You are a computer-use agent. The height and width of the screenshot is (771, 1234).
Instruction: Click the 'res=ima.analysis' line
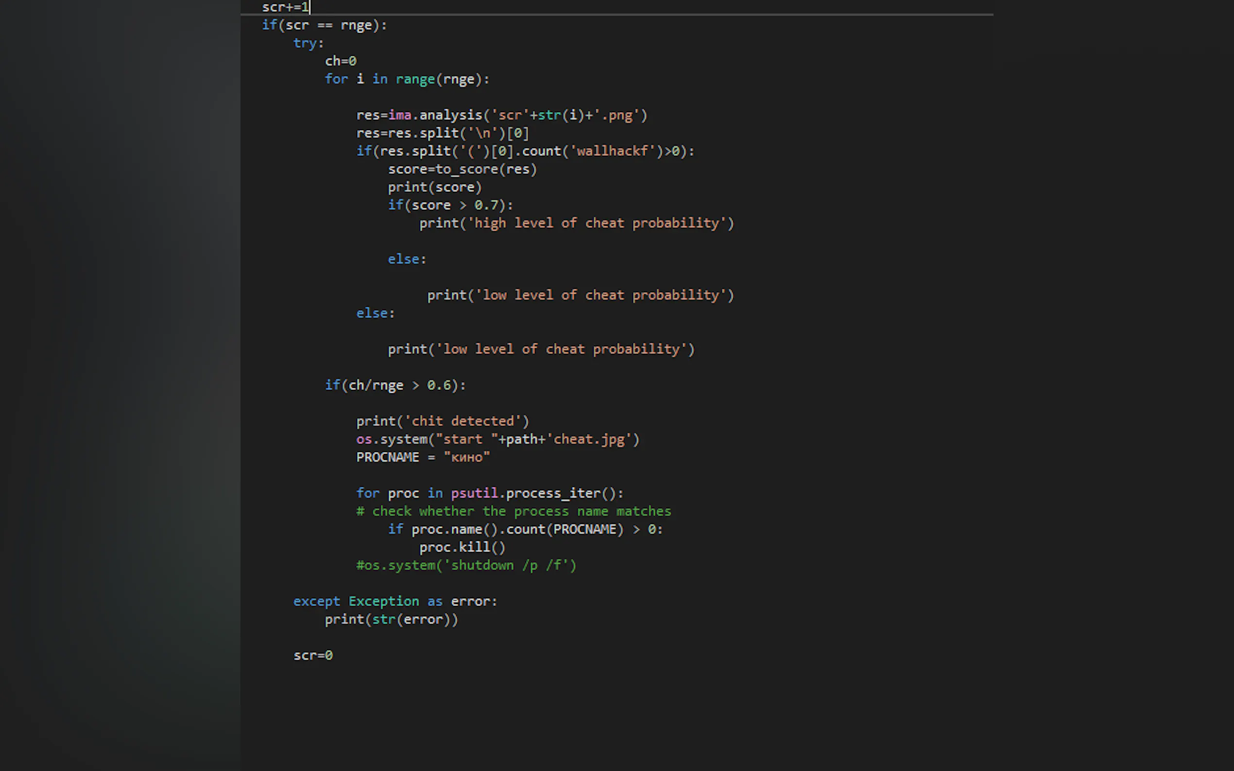[x=501, y=115]
